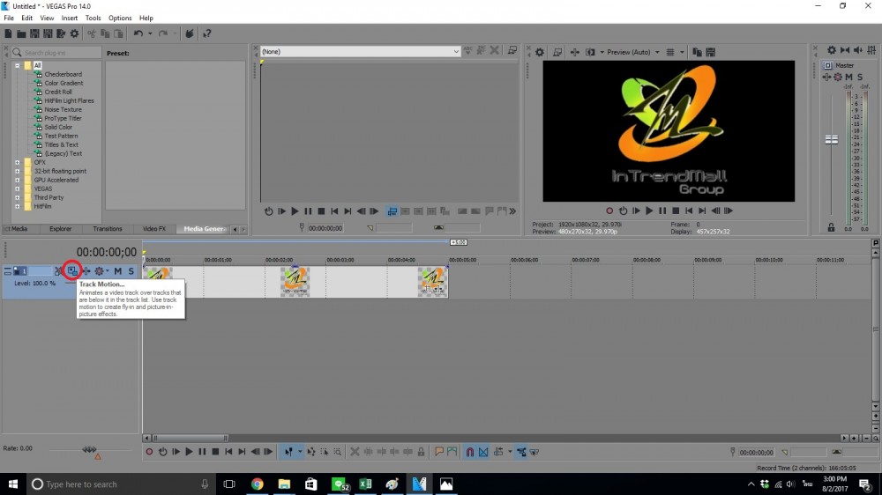Toggle Lock Envelopes to Events
Viewport: 882px width, 495px height.
pyautogui.click(x=521, y=452)
